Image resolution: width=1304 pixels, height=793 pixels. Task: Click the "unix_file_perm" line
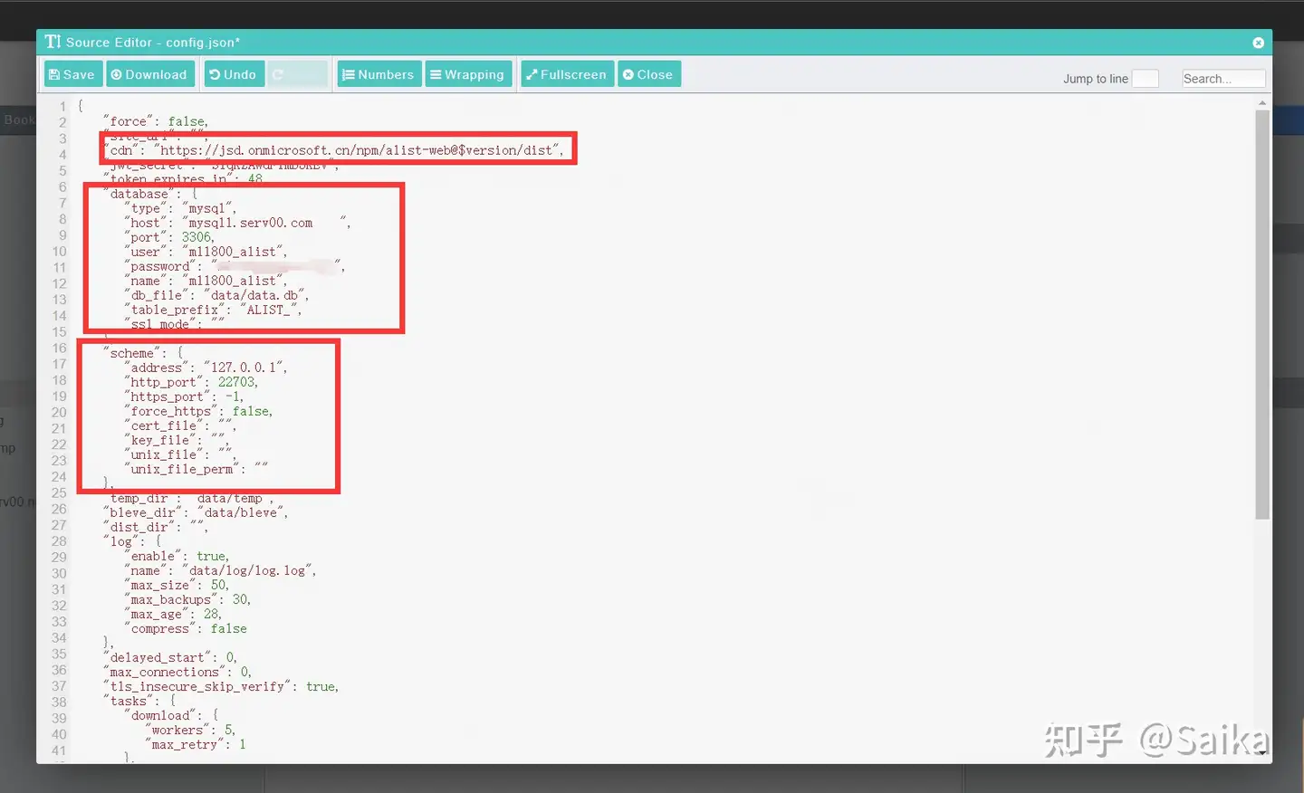[x=197, y=469]
